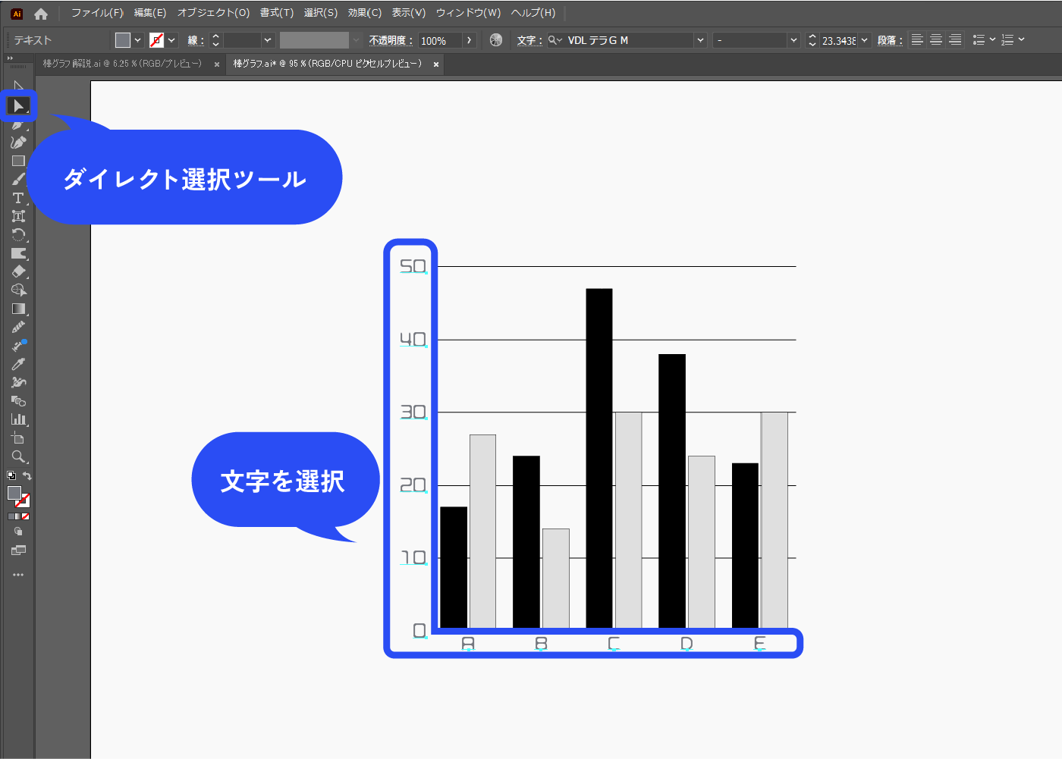
Task: Insert a bulleted list
Action: tap(979, 40)
